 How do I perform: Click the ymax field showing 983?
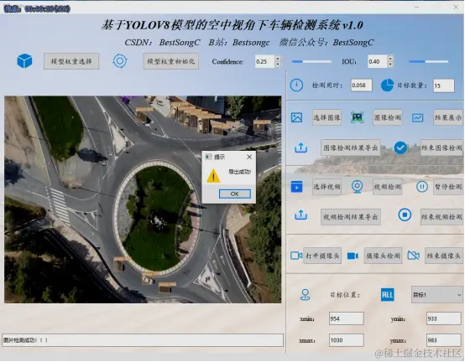[444, 340]
